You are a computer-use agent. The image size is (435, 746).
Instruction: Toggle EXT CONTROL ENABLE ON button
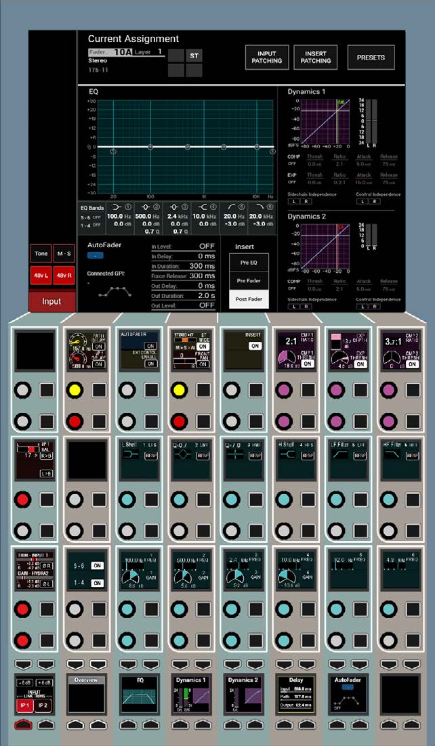click(x=151, y=364)
